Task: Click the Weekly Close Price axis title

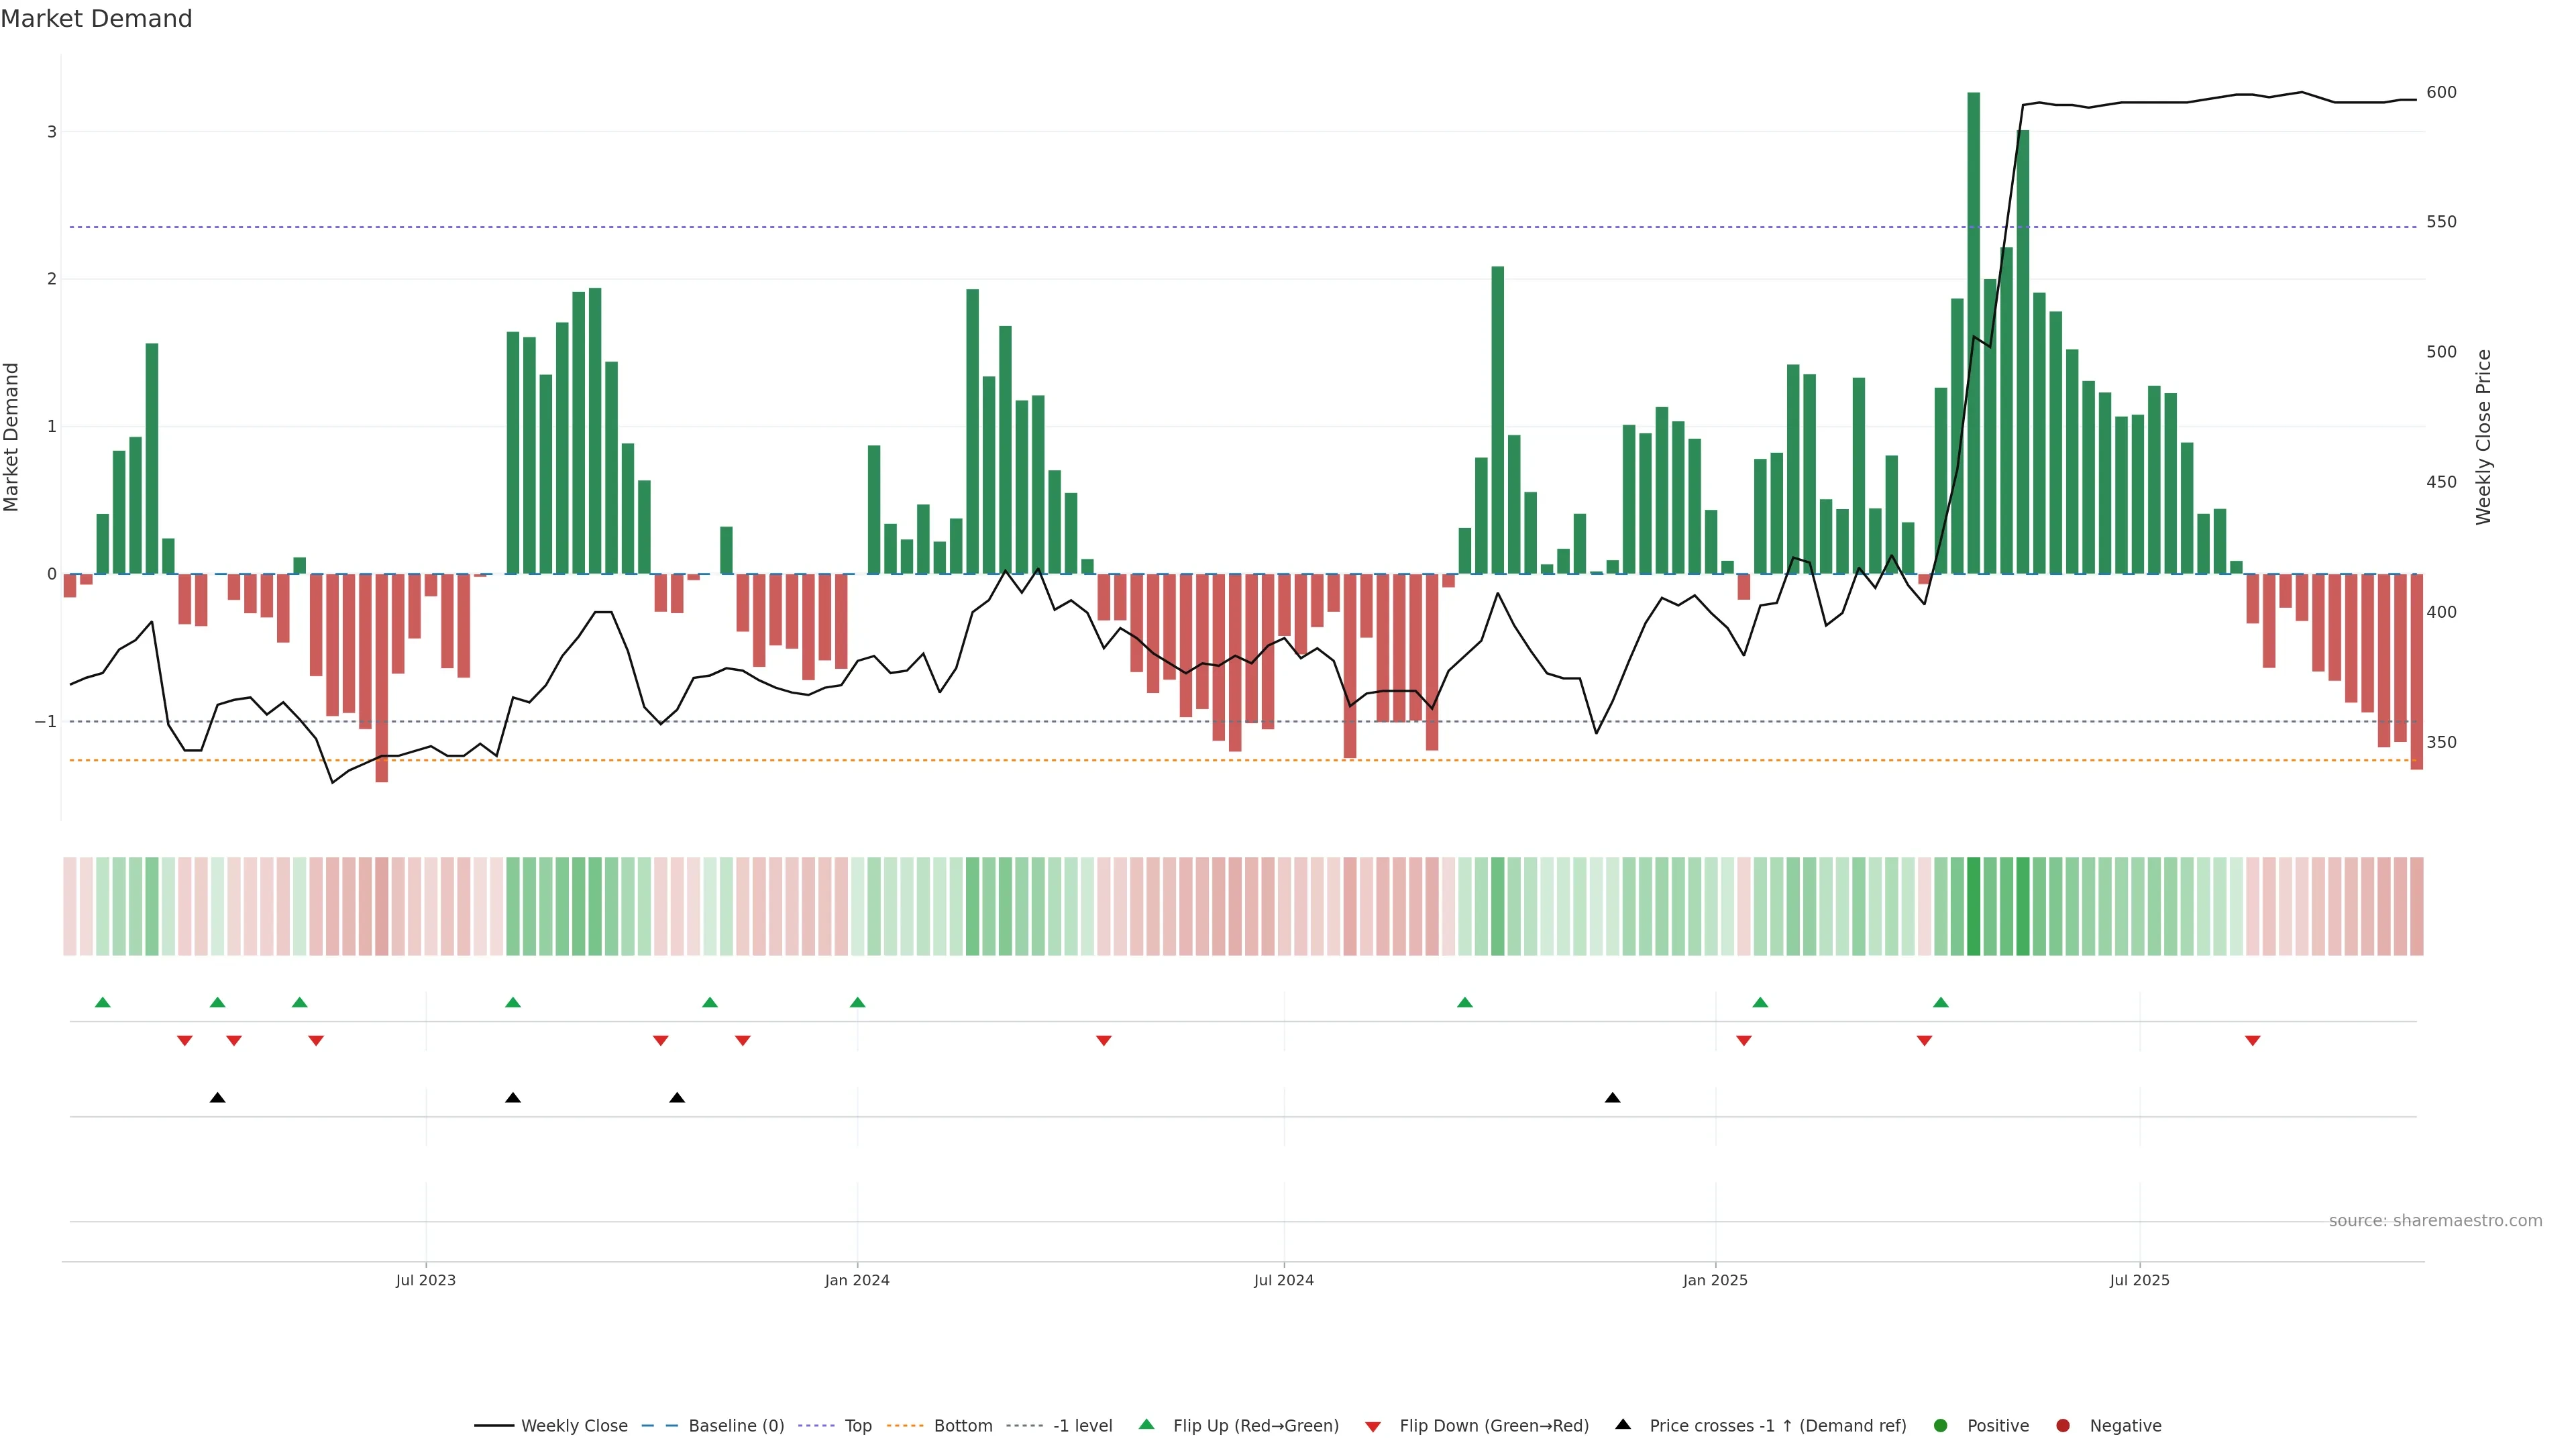Action: (x=2483, y=437)
